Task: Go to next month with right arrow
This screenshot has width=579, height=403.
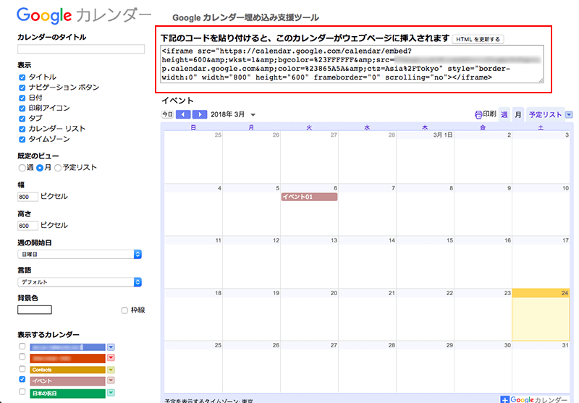Action: point(200,114)
